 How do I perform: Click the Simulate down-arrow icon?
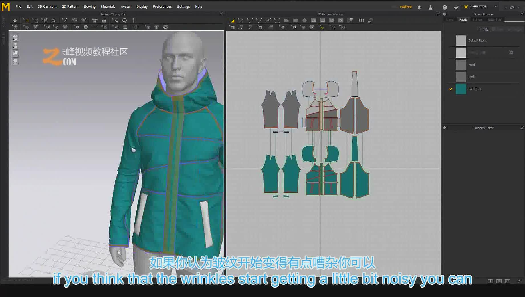tap(15, 21)
